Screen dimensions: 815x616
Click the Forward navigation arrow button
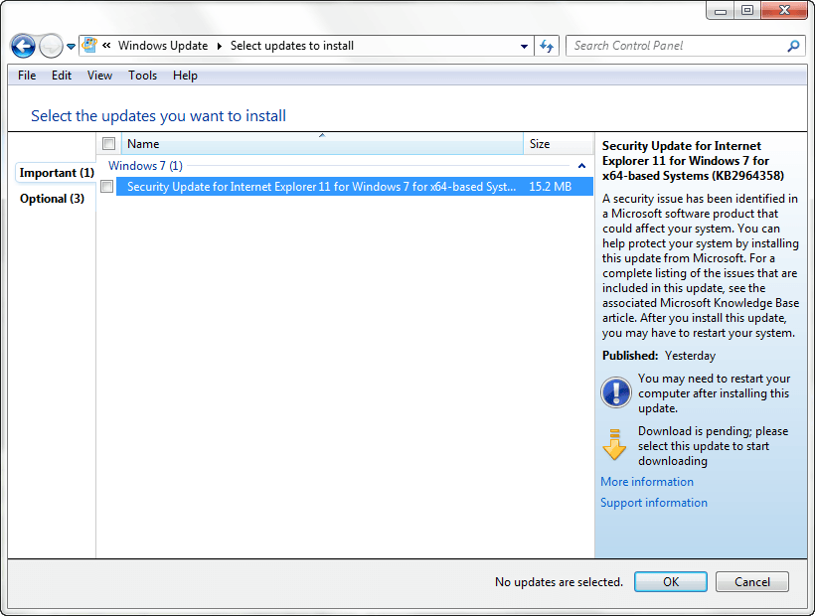51,46
